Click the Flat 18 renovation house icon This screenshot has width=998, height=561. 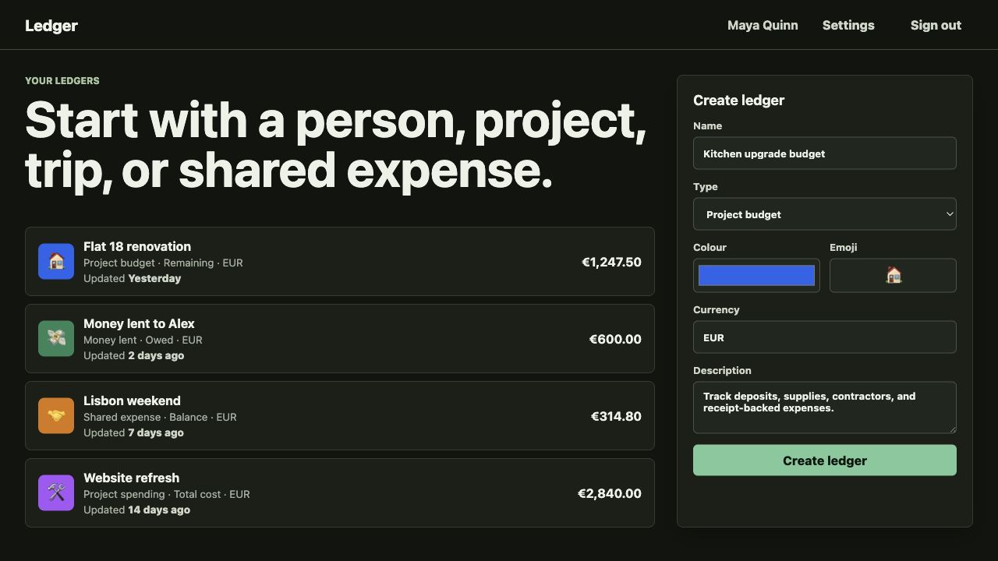pos(56,261)
